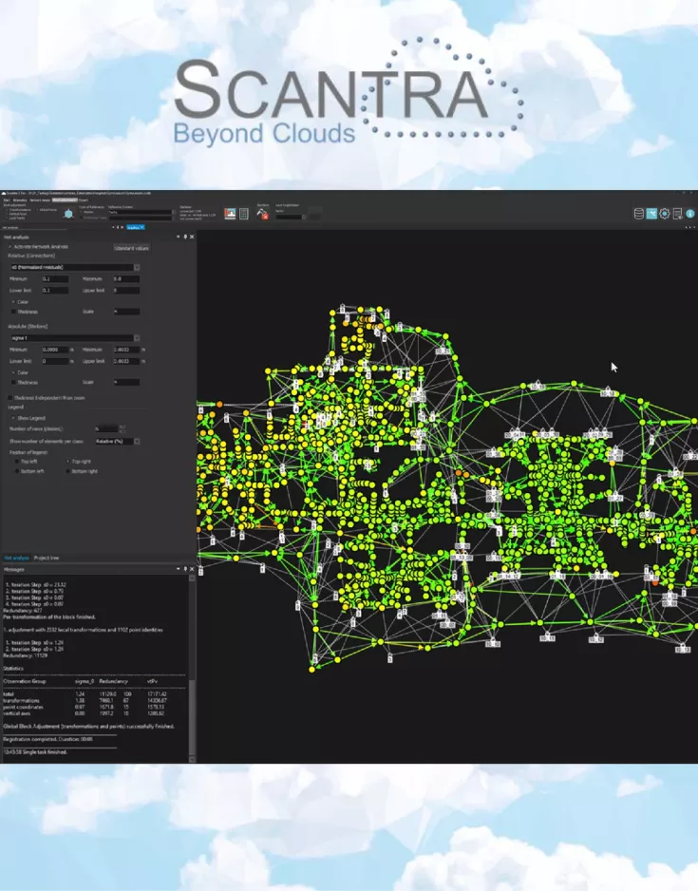Click the Blunders icon with red X
This screenshot has height=891, width=698.
(262, 215)
